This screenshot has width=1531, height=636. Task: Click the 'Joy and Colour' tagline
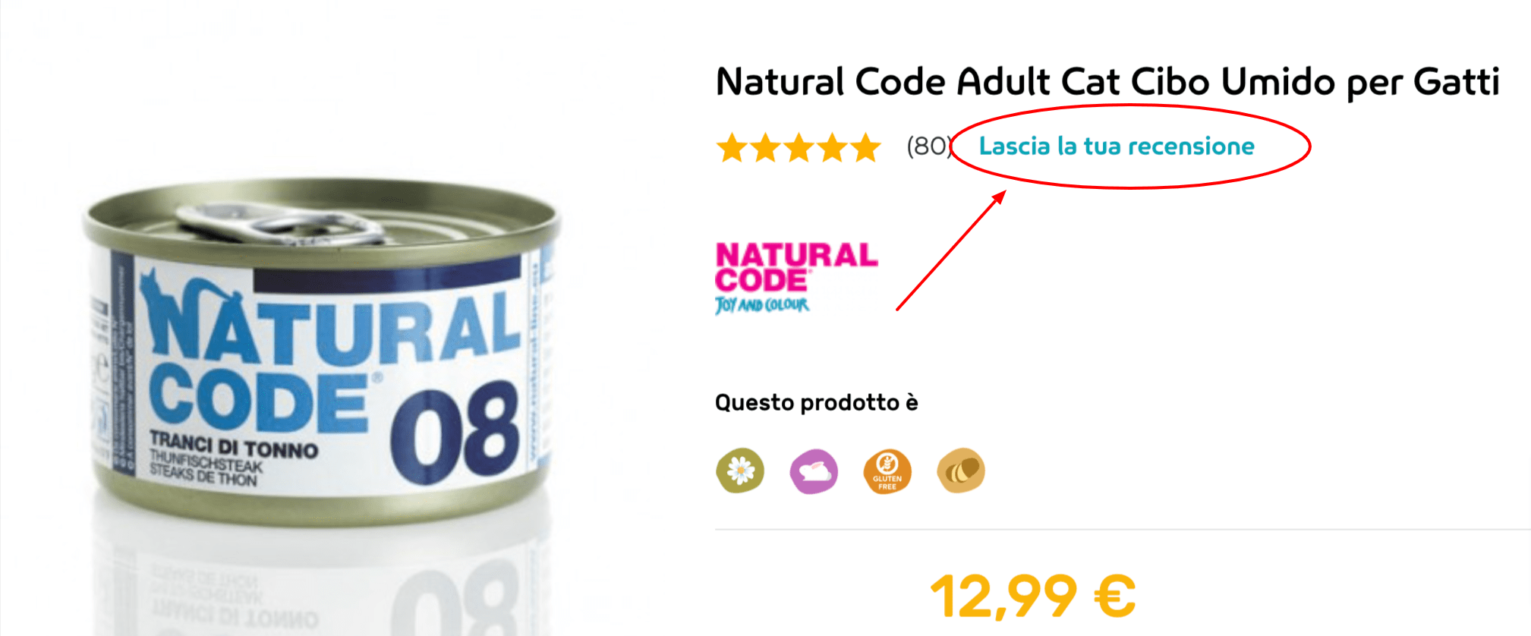762,305
